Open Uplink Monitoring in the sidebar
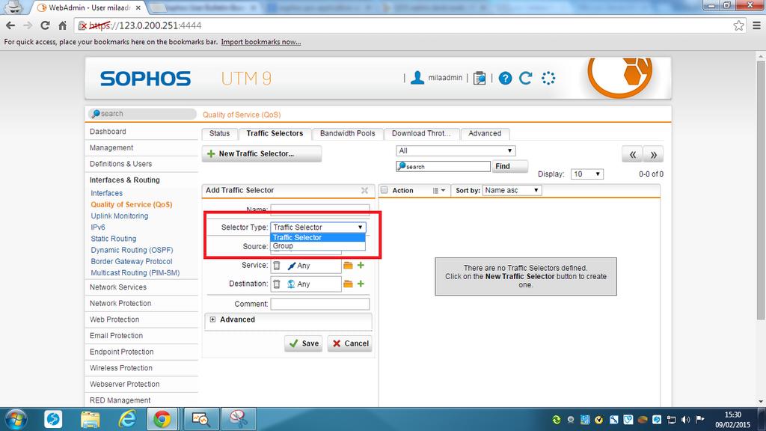 119,216
